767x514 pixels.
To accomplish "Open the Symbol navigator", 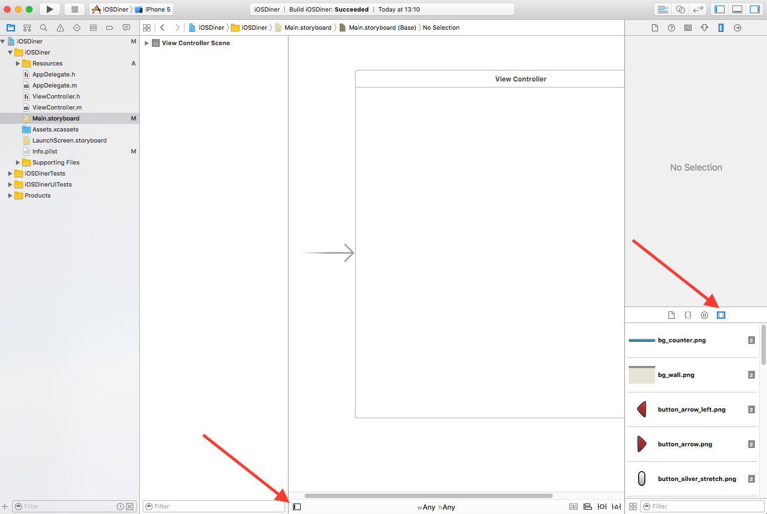I will pyautogui.click(x=27, y=28).
